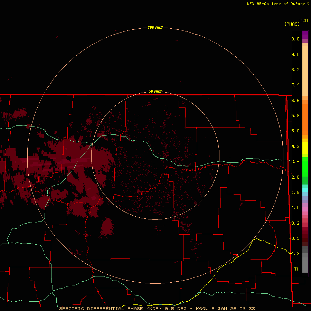Image resolution: width=311 pixels, height=311 pixels.
Task: Click the DKD label above the color scale
Action: point(304,21)
